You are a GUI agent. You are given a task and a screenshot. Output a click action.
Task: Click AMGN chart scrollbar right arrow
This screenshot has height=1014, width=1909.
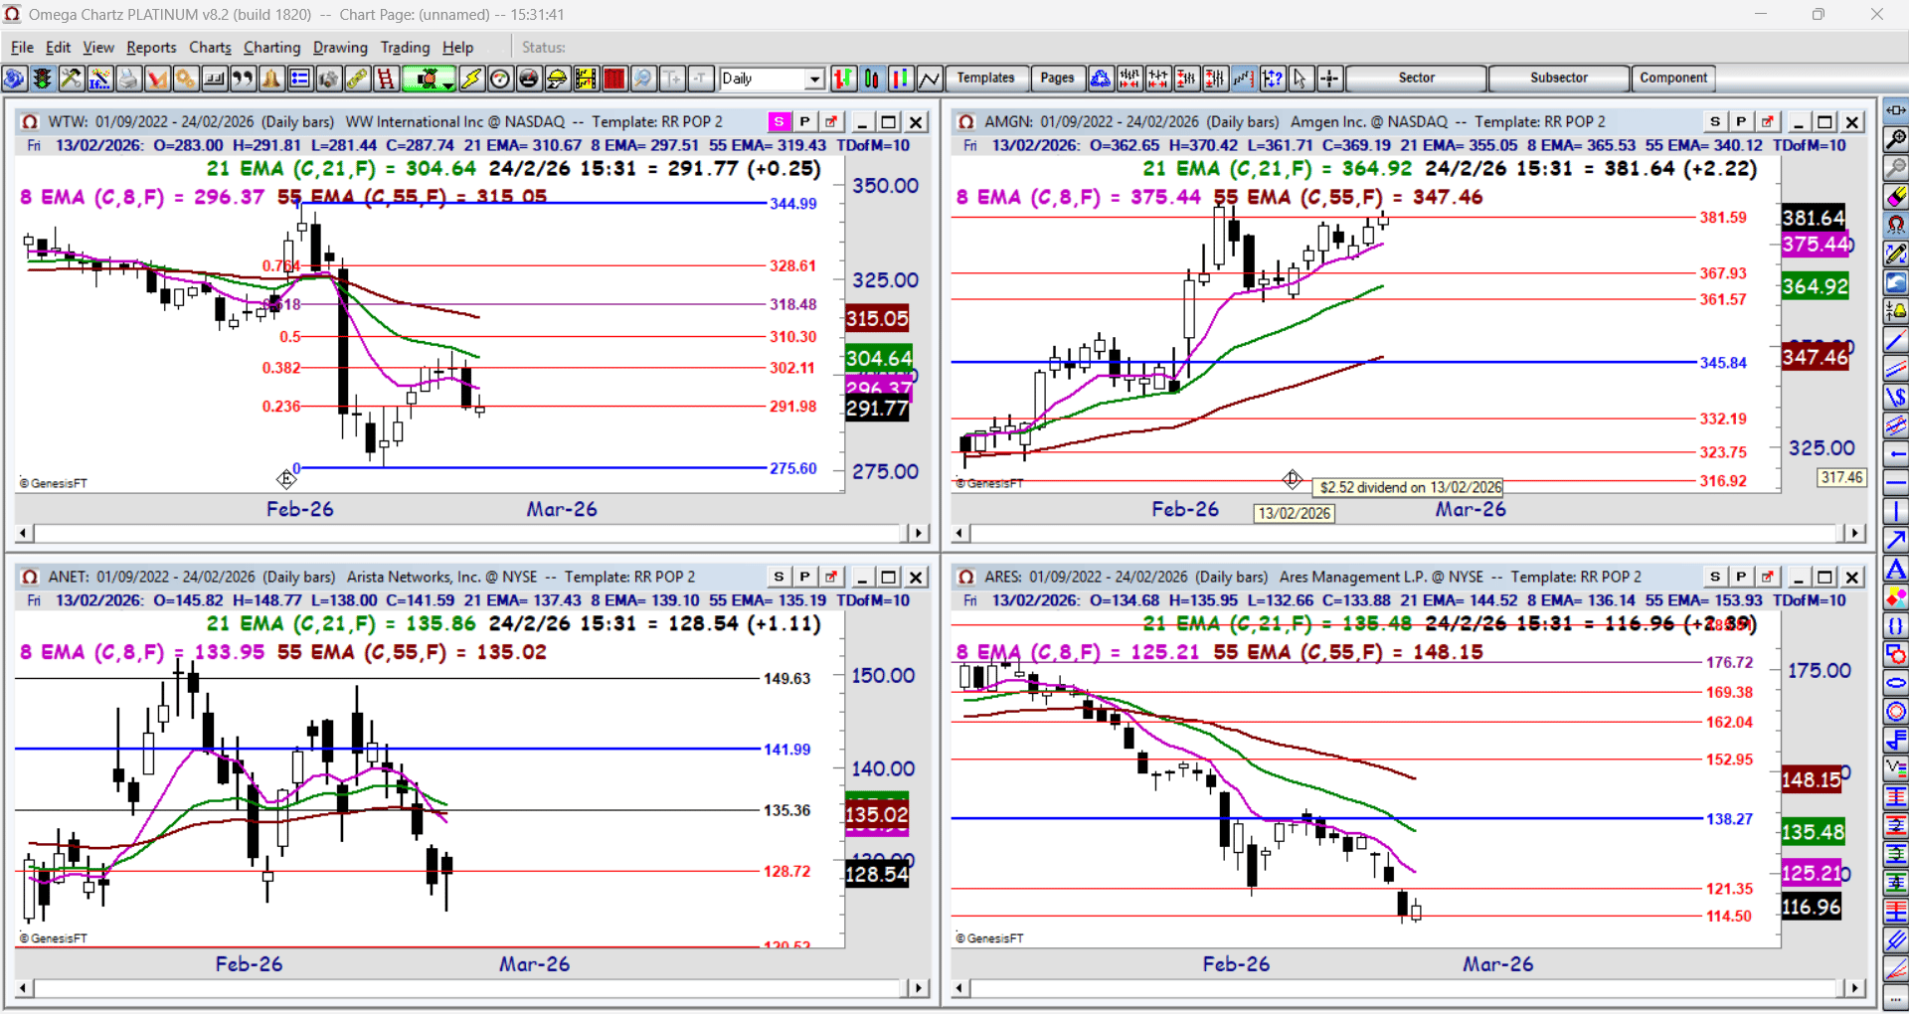(x=1854, y=533)
